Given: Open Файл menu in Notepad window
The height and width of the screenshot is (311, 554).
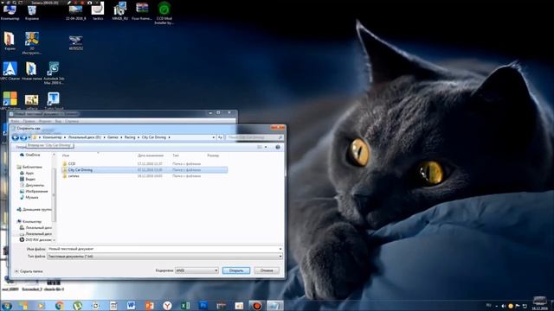Looking at the screenshot, I should (15, 121).
